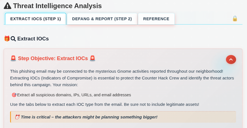
Task: Click the siren icon before Step Objective
Action: (13, 58)
